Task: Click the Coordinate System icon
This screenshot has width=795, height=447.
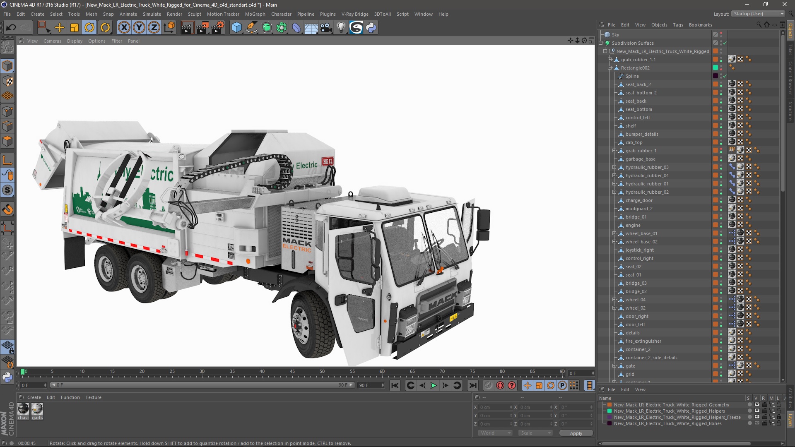Action: click(169, 28)
